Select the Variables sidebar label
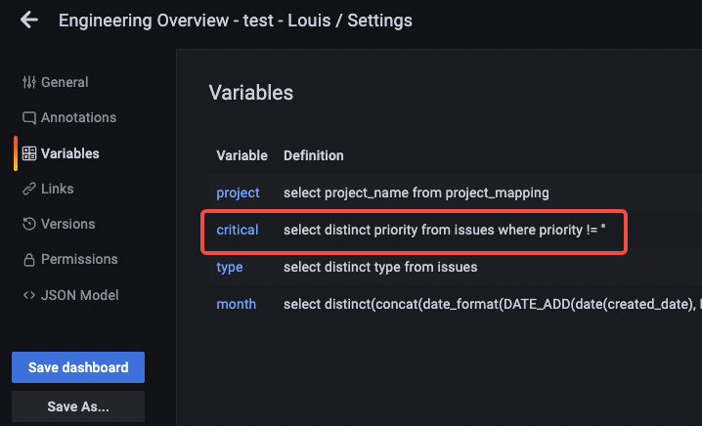This screenshot has width=702, height=426. 70,153
